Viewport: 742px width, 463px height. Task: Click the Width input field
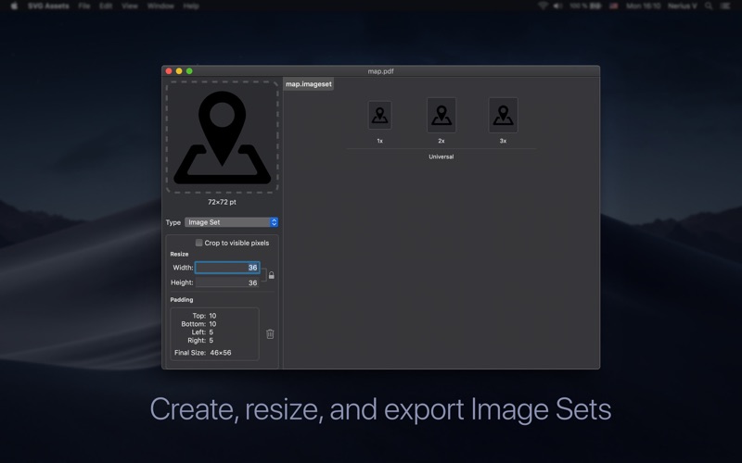tap(227, 268)
